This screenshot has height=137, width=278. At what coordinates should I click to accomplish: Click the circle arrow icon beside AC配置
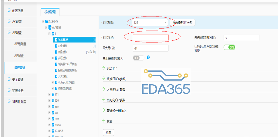click(x=9, y=21)
